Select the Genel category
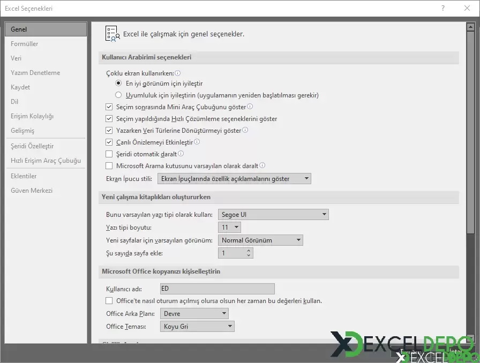This screenshot has height=363, width=480. pos(46,29)
